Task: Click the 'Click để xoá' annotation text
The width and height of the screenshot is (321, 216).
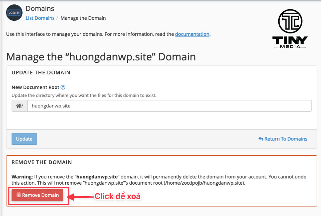Action: (118, 196)
